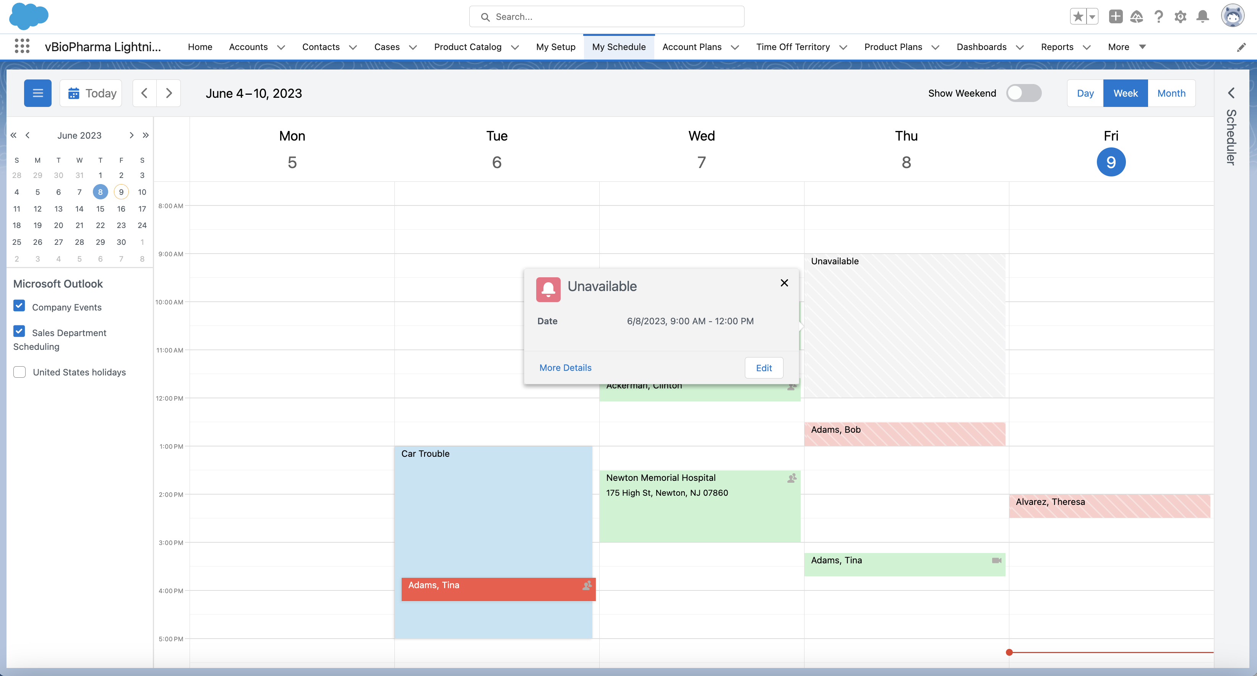The height and width of the screenshot is (676, 1257).
Task: Disable the Company Events checkbox
Action: 19,306
